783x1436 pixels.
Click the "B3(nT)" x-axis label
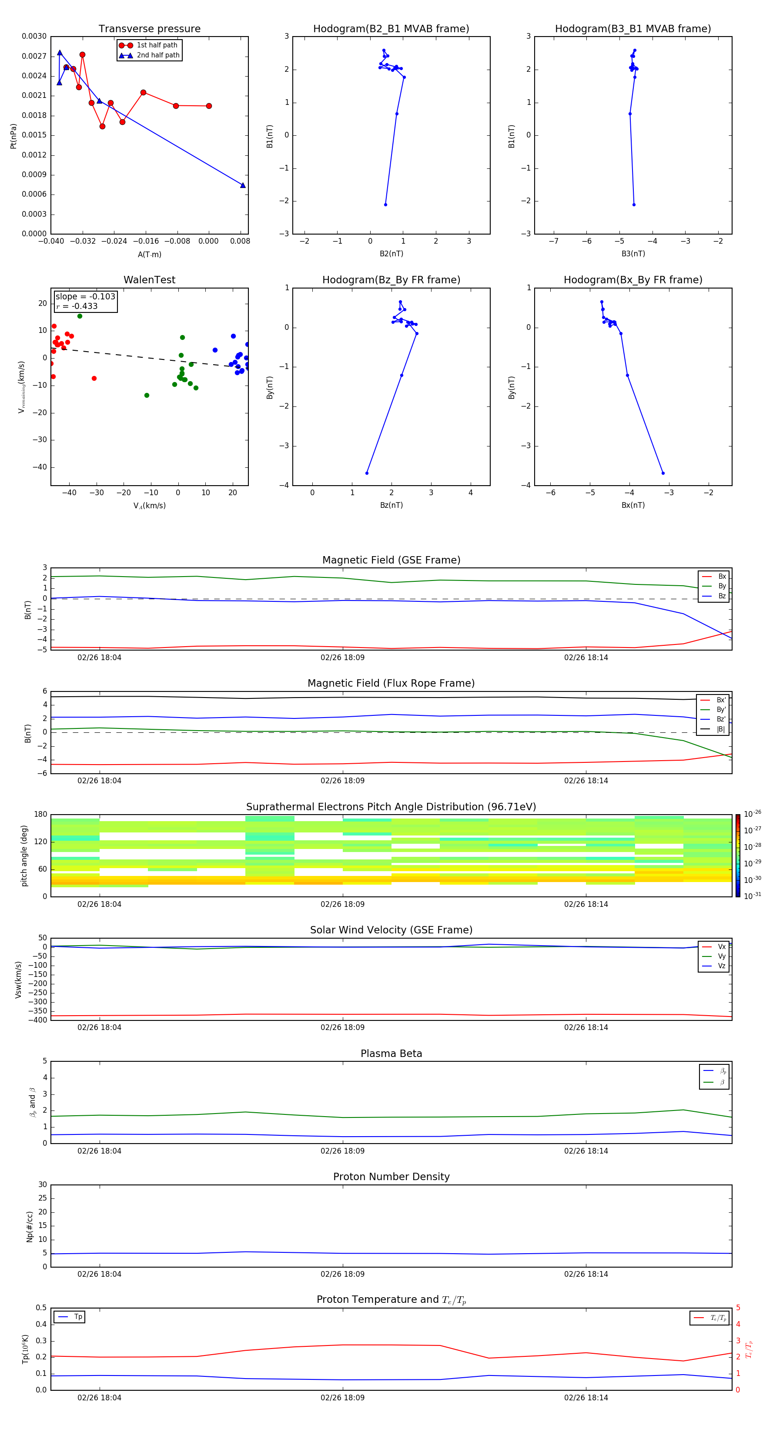coord(633,254)
